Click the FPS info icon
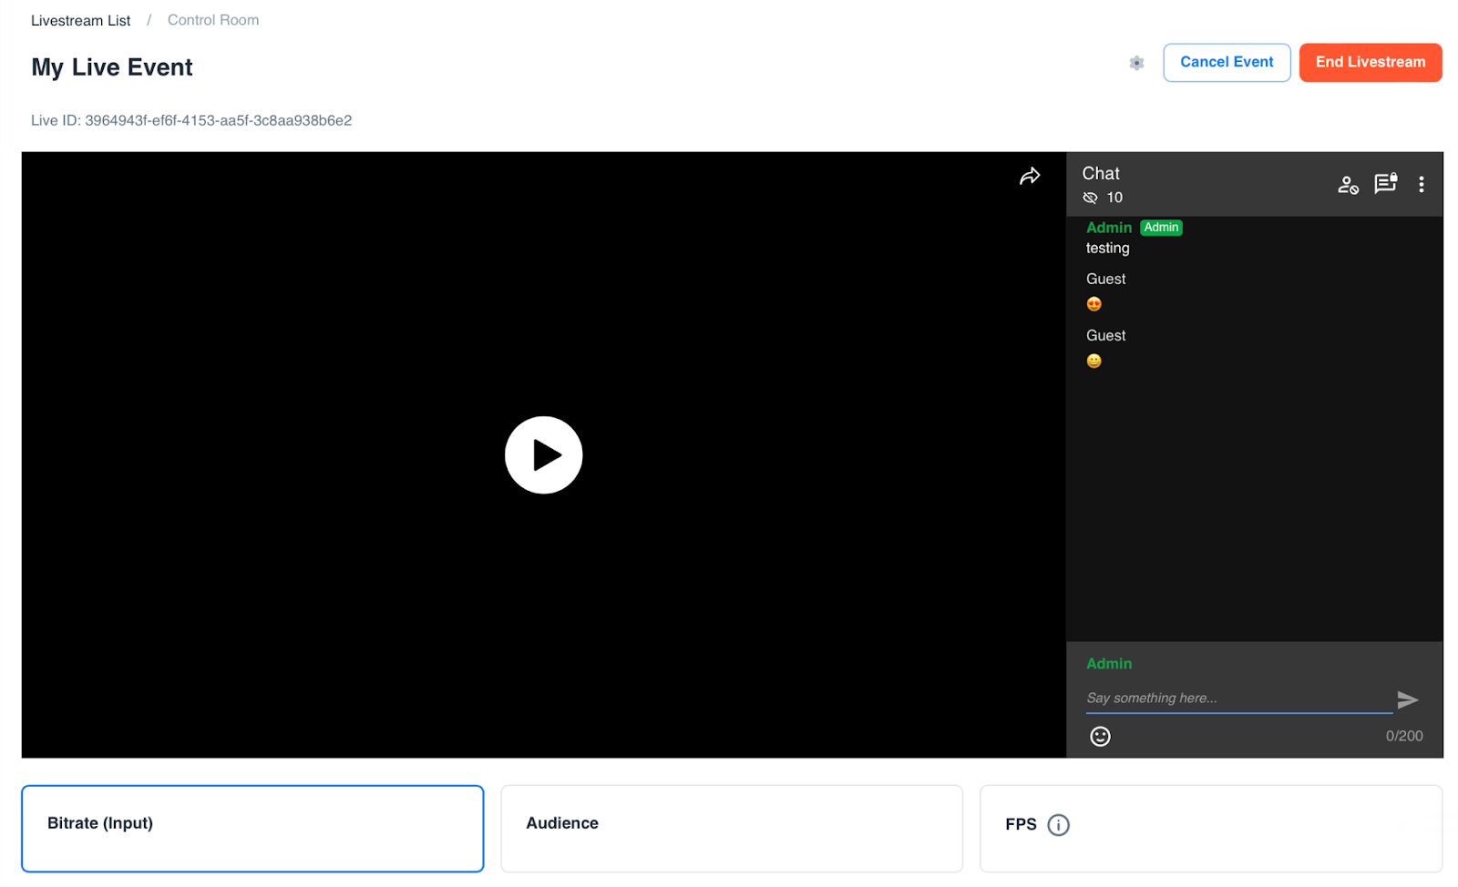1458x887 pixels. (1058, 825)
